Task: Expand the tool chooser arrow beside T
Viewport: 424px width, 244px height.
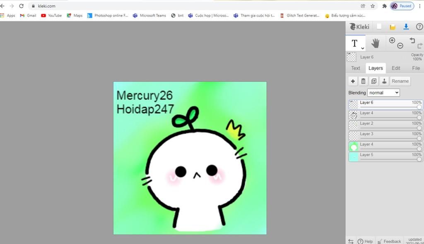Action: 363,48
